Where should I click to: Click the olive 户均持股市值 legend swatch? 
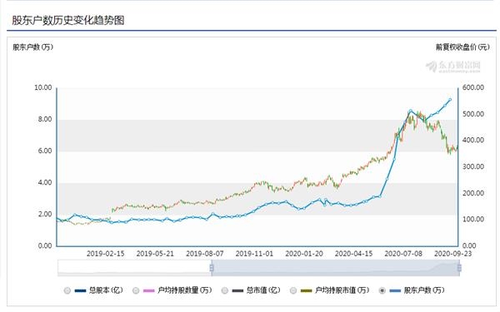click(x=307, y=290)
